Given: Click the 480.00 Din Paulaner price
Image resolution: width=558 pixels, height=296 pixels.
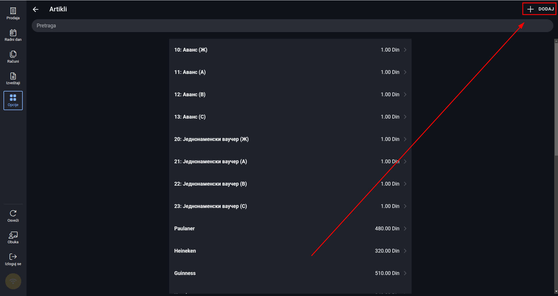Looking at the screenshot, I should click(x=387, y=228).
